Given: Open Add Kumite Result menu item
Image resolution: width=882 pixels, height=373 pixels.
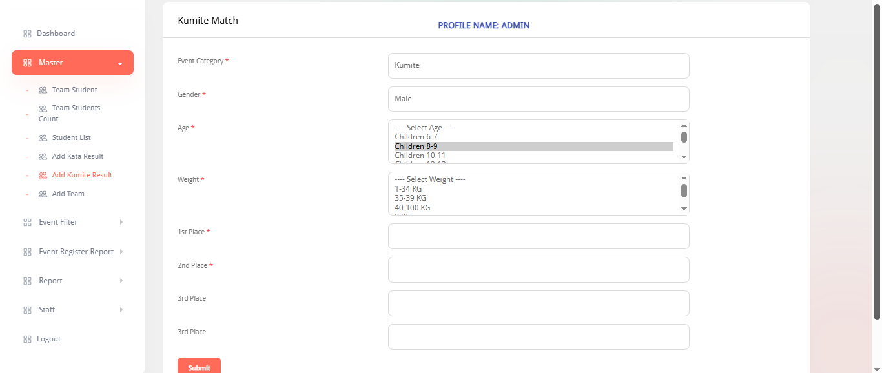Looking at the screenshot, I should coord(82,175).
